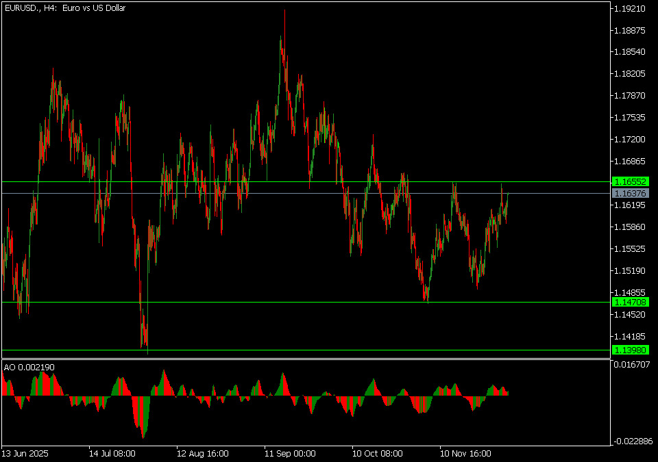
Task: Click the 10 Nov 16:00 time label
Action: pos(465,453)
